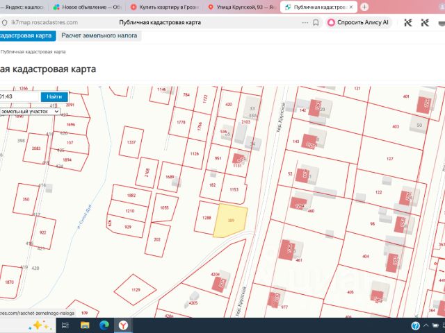This screenshot has height=333, width=445.
Task: Open the three-dots page options menu
Action: pyautogui.click(x=305, y=23)
